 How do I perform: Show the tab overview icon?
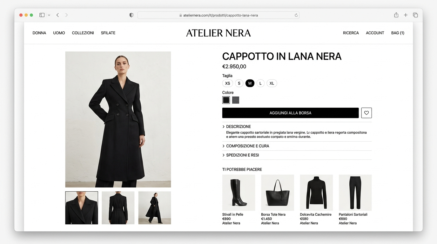415,15
